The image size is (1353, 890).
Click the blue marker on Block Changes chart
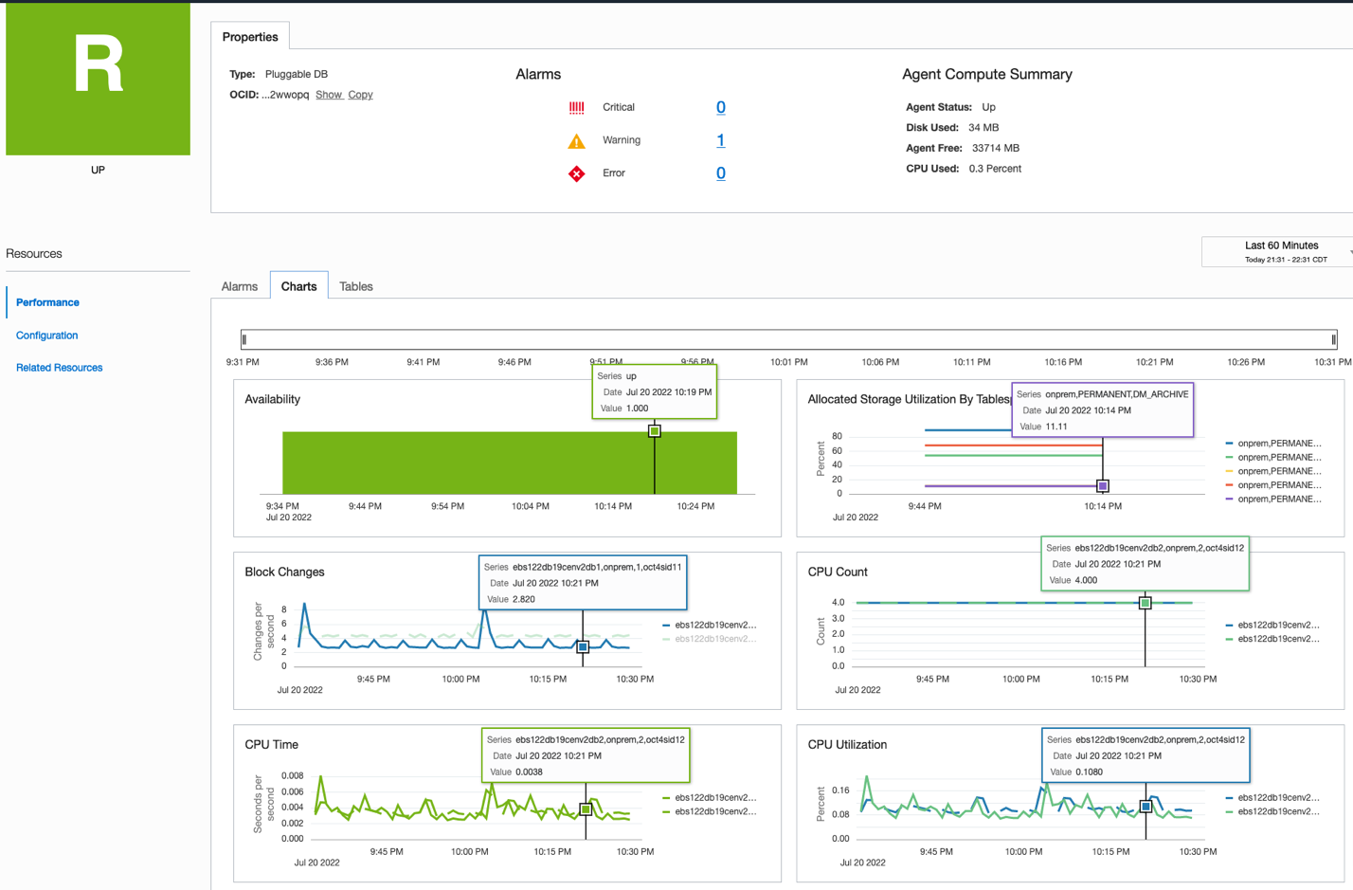(x=583, y=647)
